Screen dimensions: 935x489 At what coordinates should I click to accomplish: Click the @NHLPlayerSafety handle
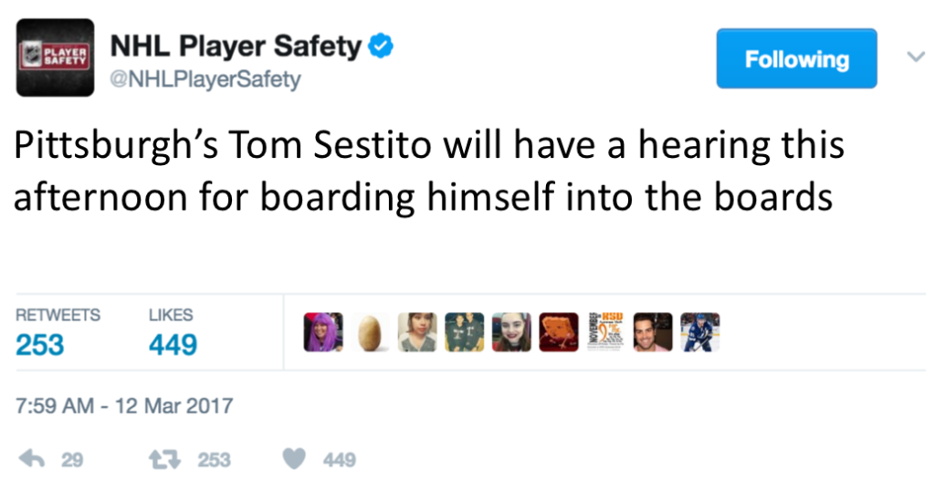[205, 80]
